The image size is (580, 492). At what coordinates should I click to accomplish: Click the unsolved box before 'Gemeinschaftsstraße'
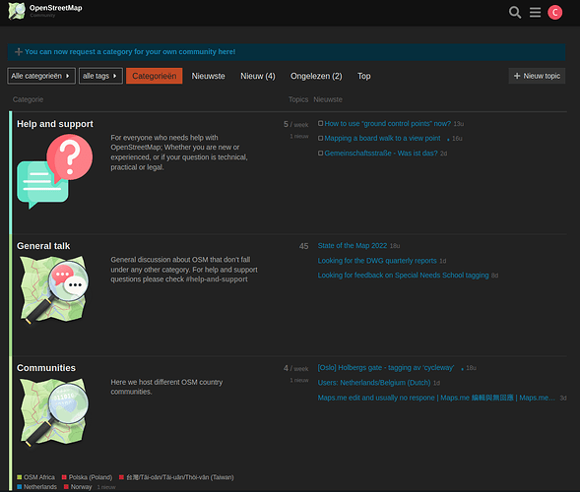[320, 154]
